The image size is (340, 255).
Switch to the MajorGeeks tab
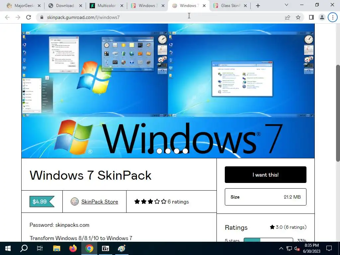(20, 6)
